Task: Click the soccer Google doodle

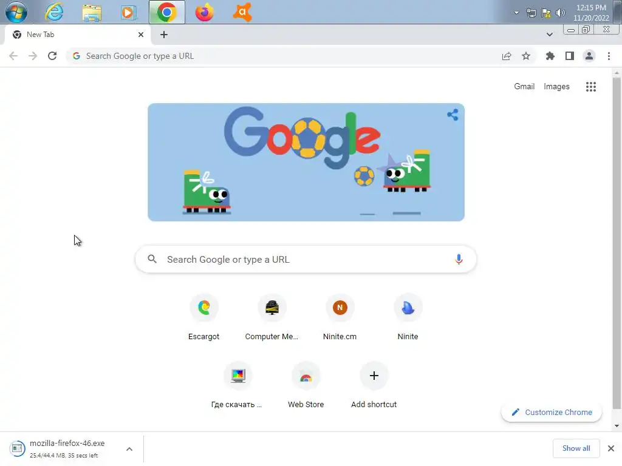Action: [306, 162]
